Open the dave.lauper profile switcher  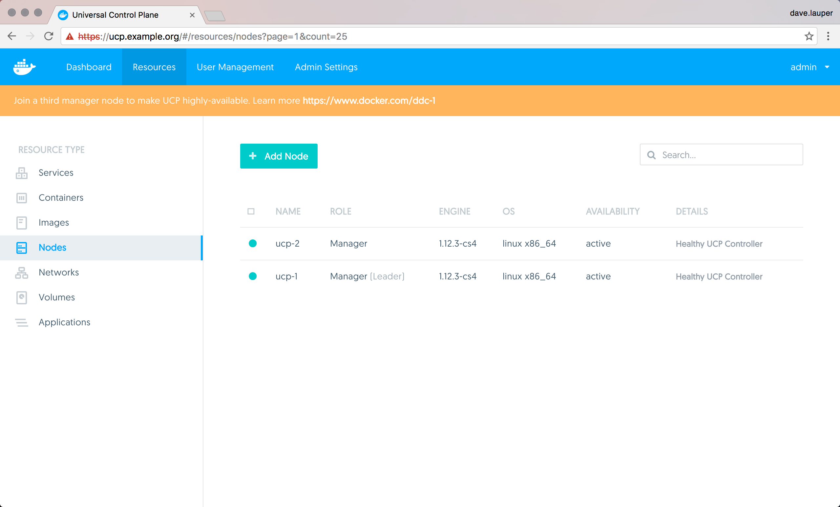[811, 13]
